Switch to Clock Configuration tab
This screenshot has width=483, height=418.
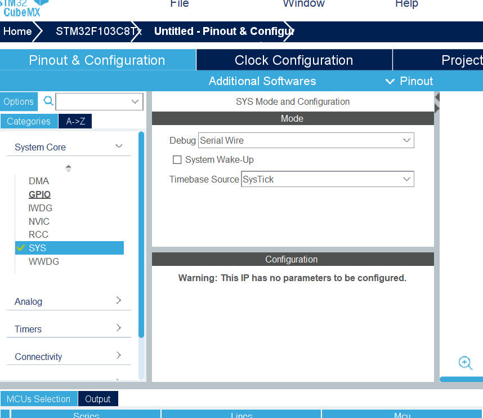click(x=294, y=60)
